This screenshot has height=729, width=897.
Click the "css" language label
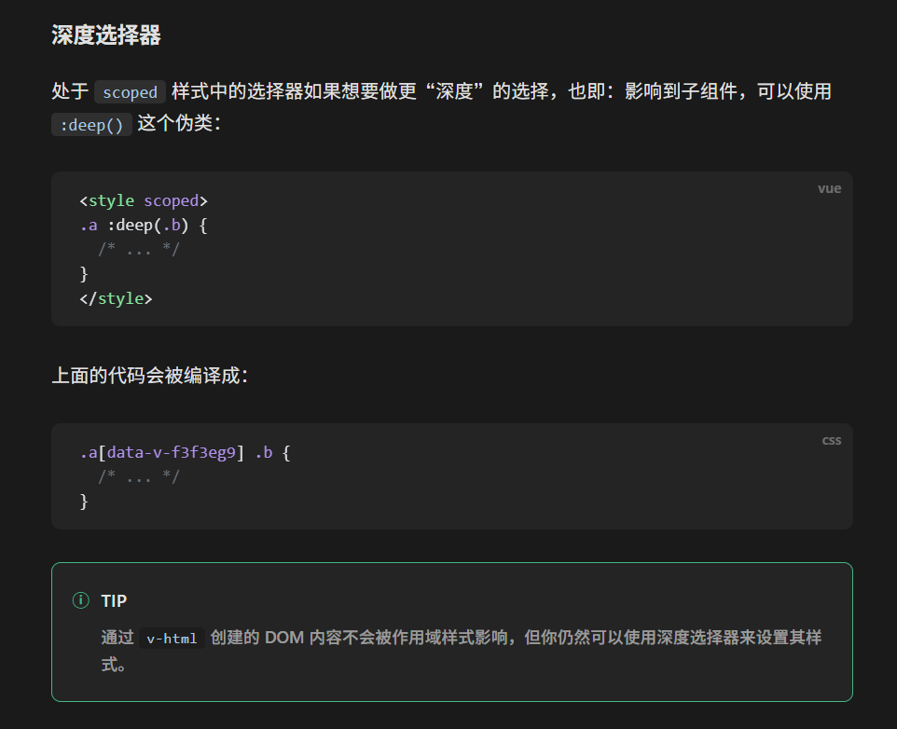tap(831, 440)
